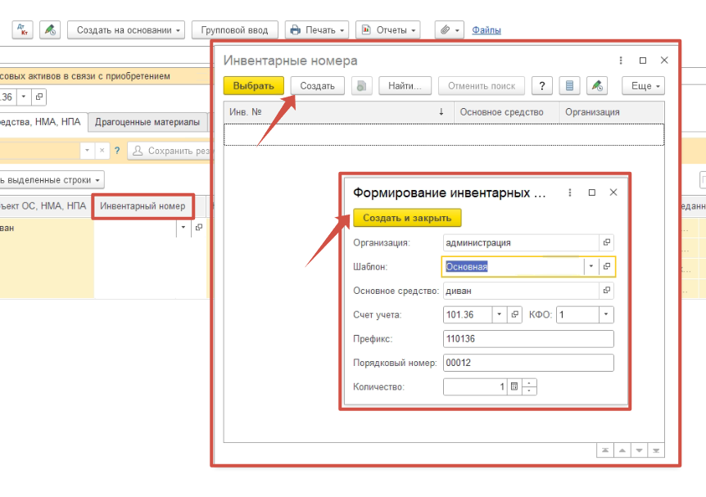Decrease Количество with the down spinner

529,391
